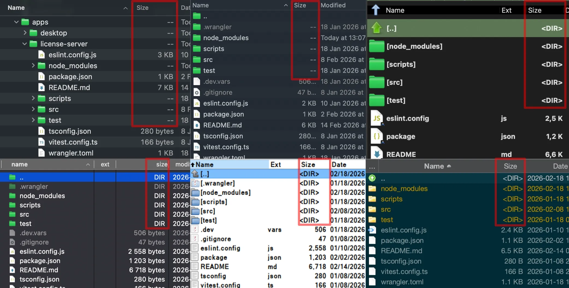Click green up-arrow '..' icon in teal panel
Image resolution: width=569 pixels, height=288 pixels.
click(x=372, y=178)
